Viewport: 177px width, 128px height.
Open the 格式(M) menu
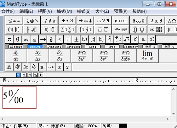[64, 11]
